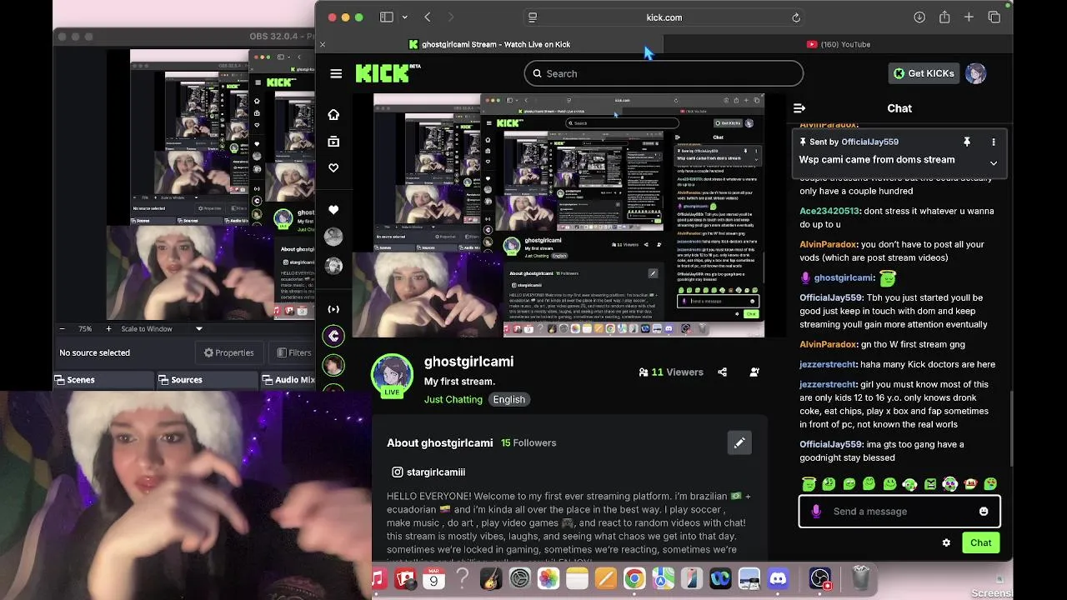
Task: Share the stream via share icon
Action: click(x=723, y=372)
